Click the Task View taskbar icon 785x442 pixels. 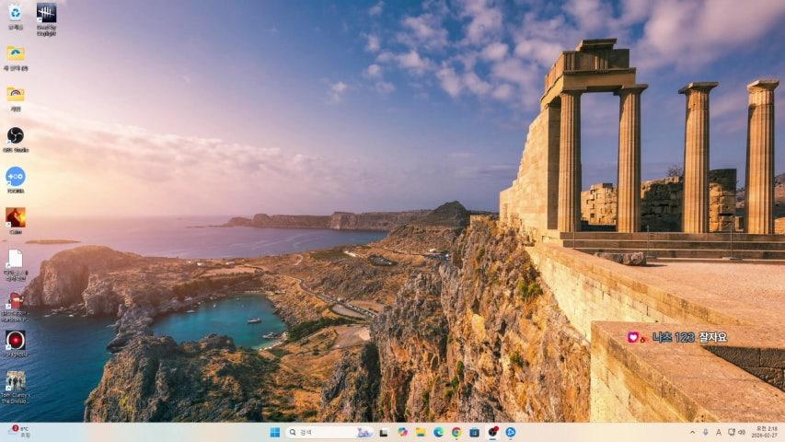[384, 432]
